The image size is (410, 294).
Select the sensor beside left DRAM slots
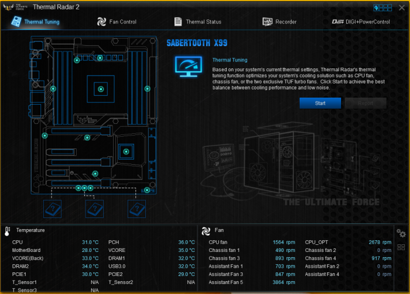[53, 89]
